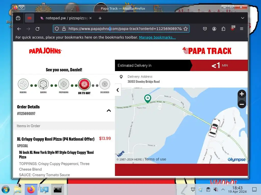Click the notifications bell tray icon
This screenshot has width=261, height=195.
point(193,189)
